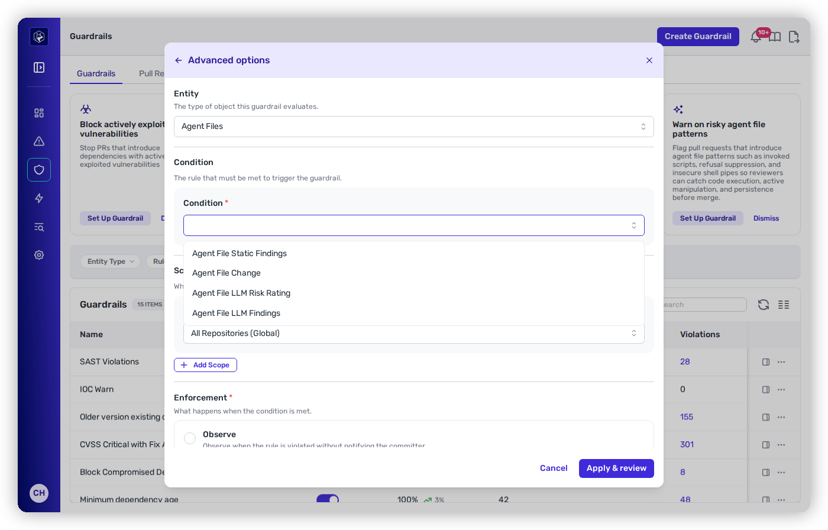Open the column layout icon by search
Screen dimensions: 828x530
click(784, 305)
